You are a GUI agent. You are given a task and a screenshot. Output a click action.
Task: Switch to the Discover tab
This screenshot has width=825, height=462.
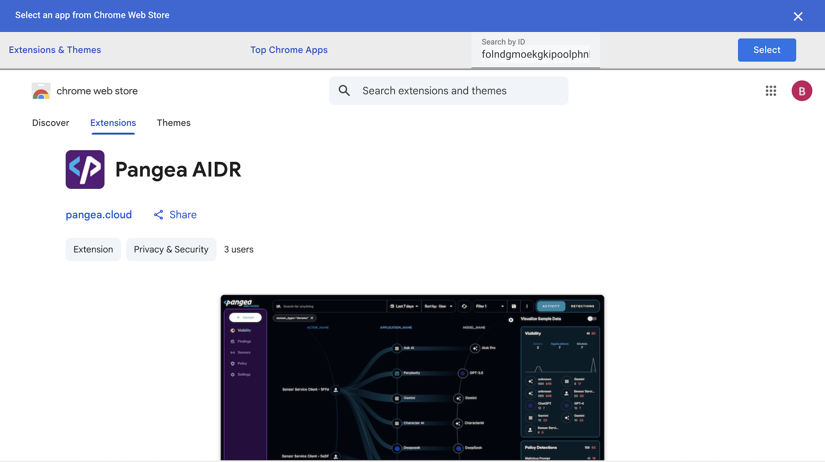51,123
